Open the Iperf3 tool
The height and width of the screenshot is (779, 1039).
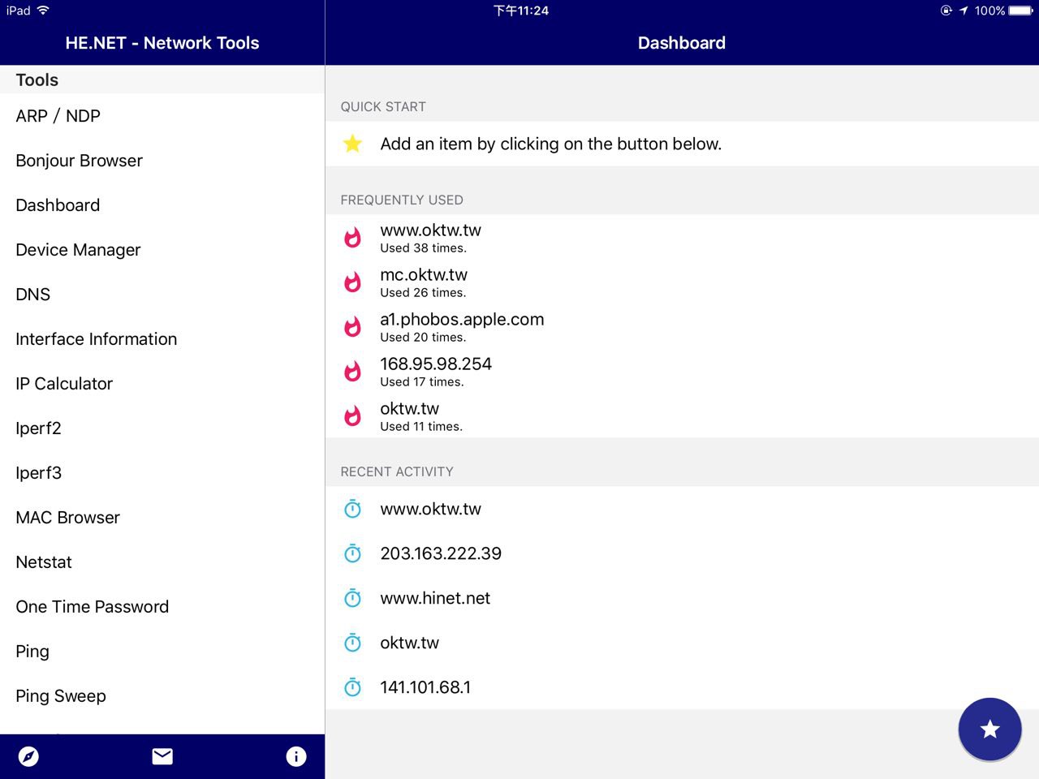(162, 473)
